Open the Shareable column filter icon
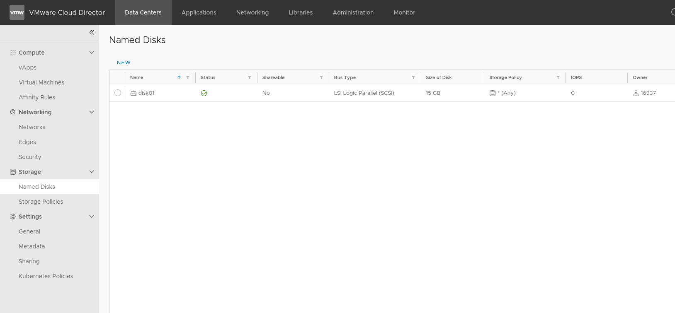 321,77
